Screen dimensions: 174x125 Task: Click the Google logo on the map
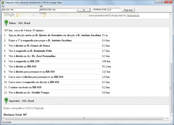pyautogui.click(x=9, y=15)
